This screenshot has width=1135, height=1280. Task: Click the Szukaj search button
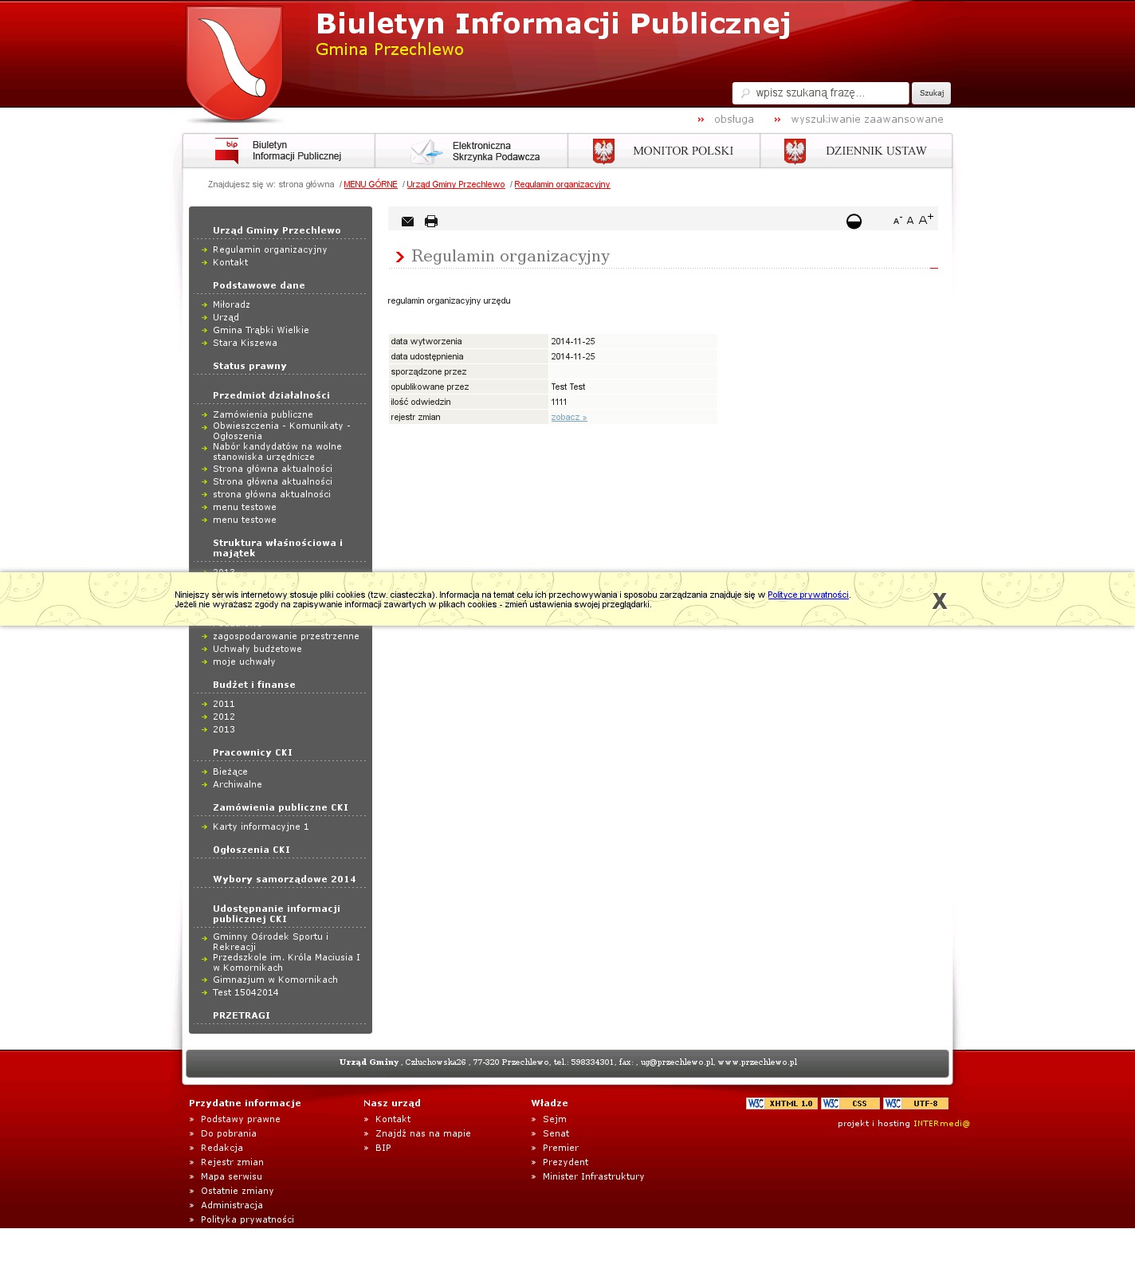click(931, 93)
